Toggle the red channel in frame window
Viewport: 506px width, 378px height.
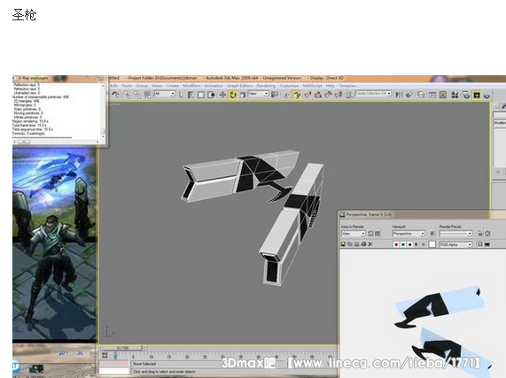[396, 244]
